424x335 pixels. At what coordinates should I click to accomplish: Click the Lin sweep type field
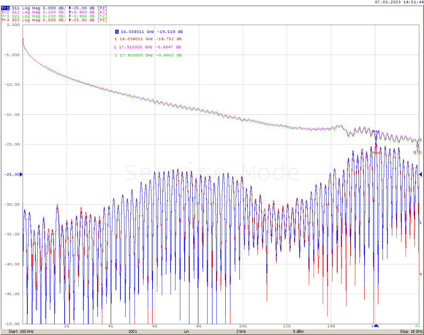point(186,332)
